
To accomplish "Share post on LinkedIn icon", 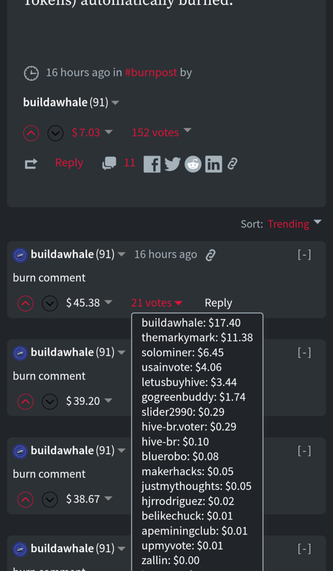I will point(213,164).
